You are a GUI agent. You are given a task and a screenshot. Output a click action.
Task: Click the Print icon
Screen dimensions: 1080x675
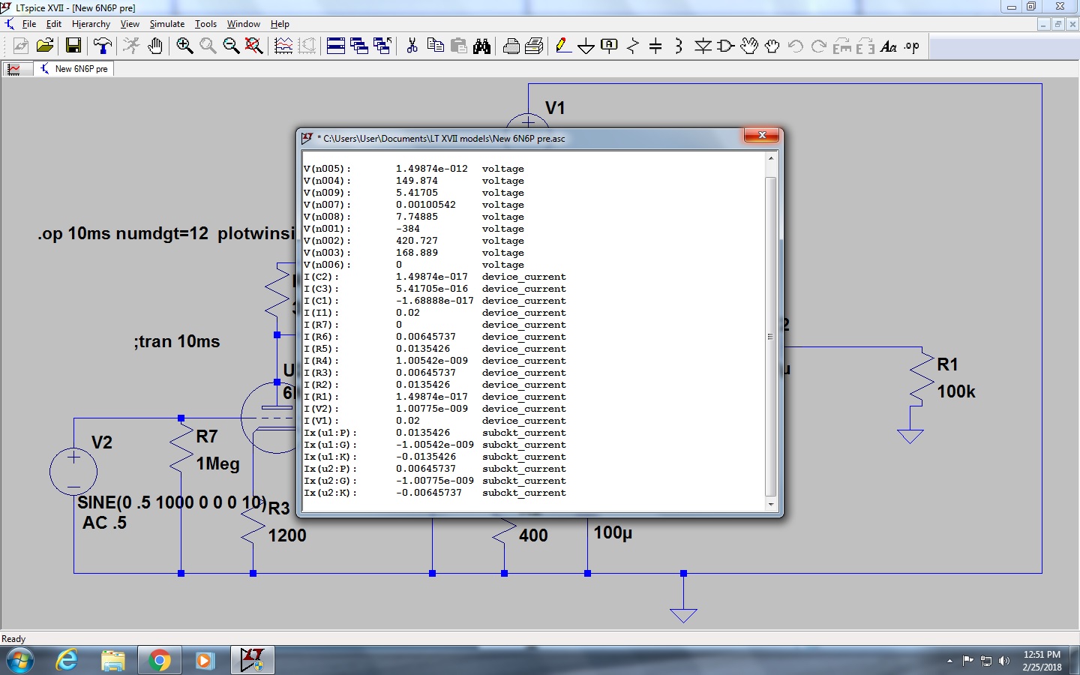[534, 46]
